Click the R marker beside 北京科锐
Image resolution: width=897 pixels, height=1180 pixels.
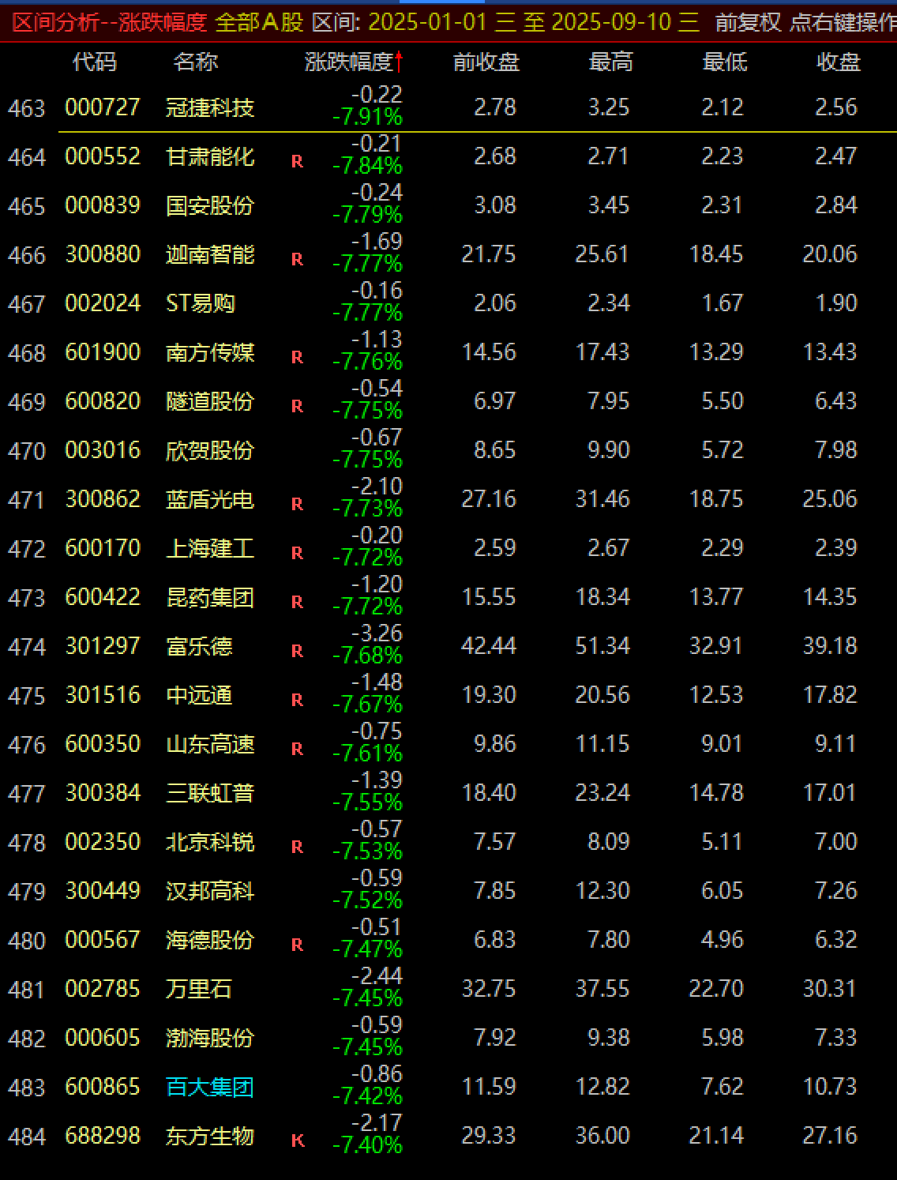point(297,847)
